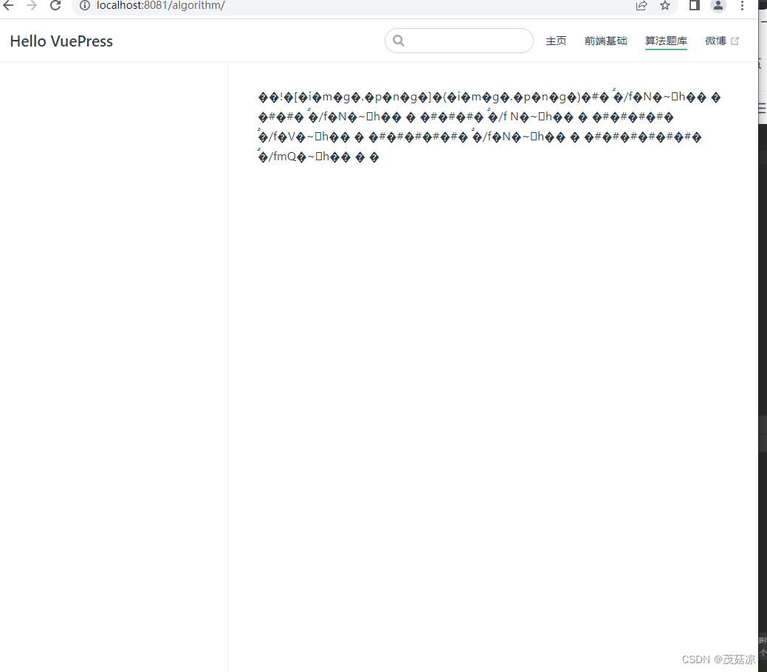Click the external-link icon beside 微博
The height and width of the screenshot is (672, 767).
pos(735,41)
